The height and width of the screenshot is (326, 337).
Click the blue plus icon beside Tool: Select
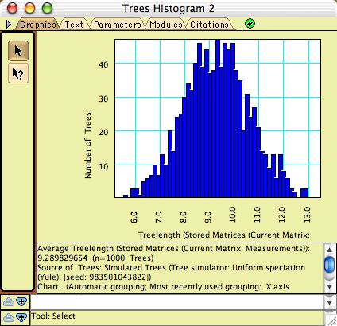click(x=21, y=317)
